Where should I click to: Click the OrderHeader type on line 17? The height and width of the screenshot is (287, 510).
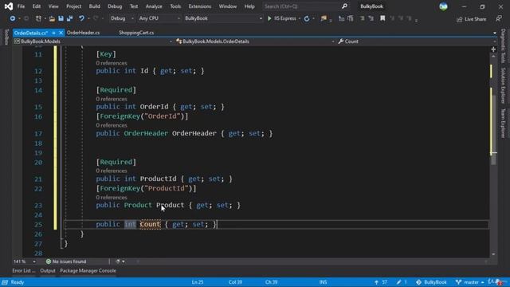146,133
